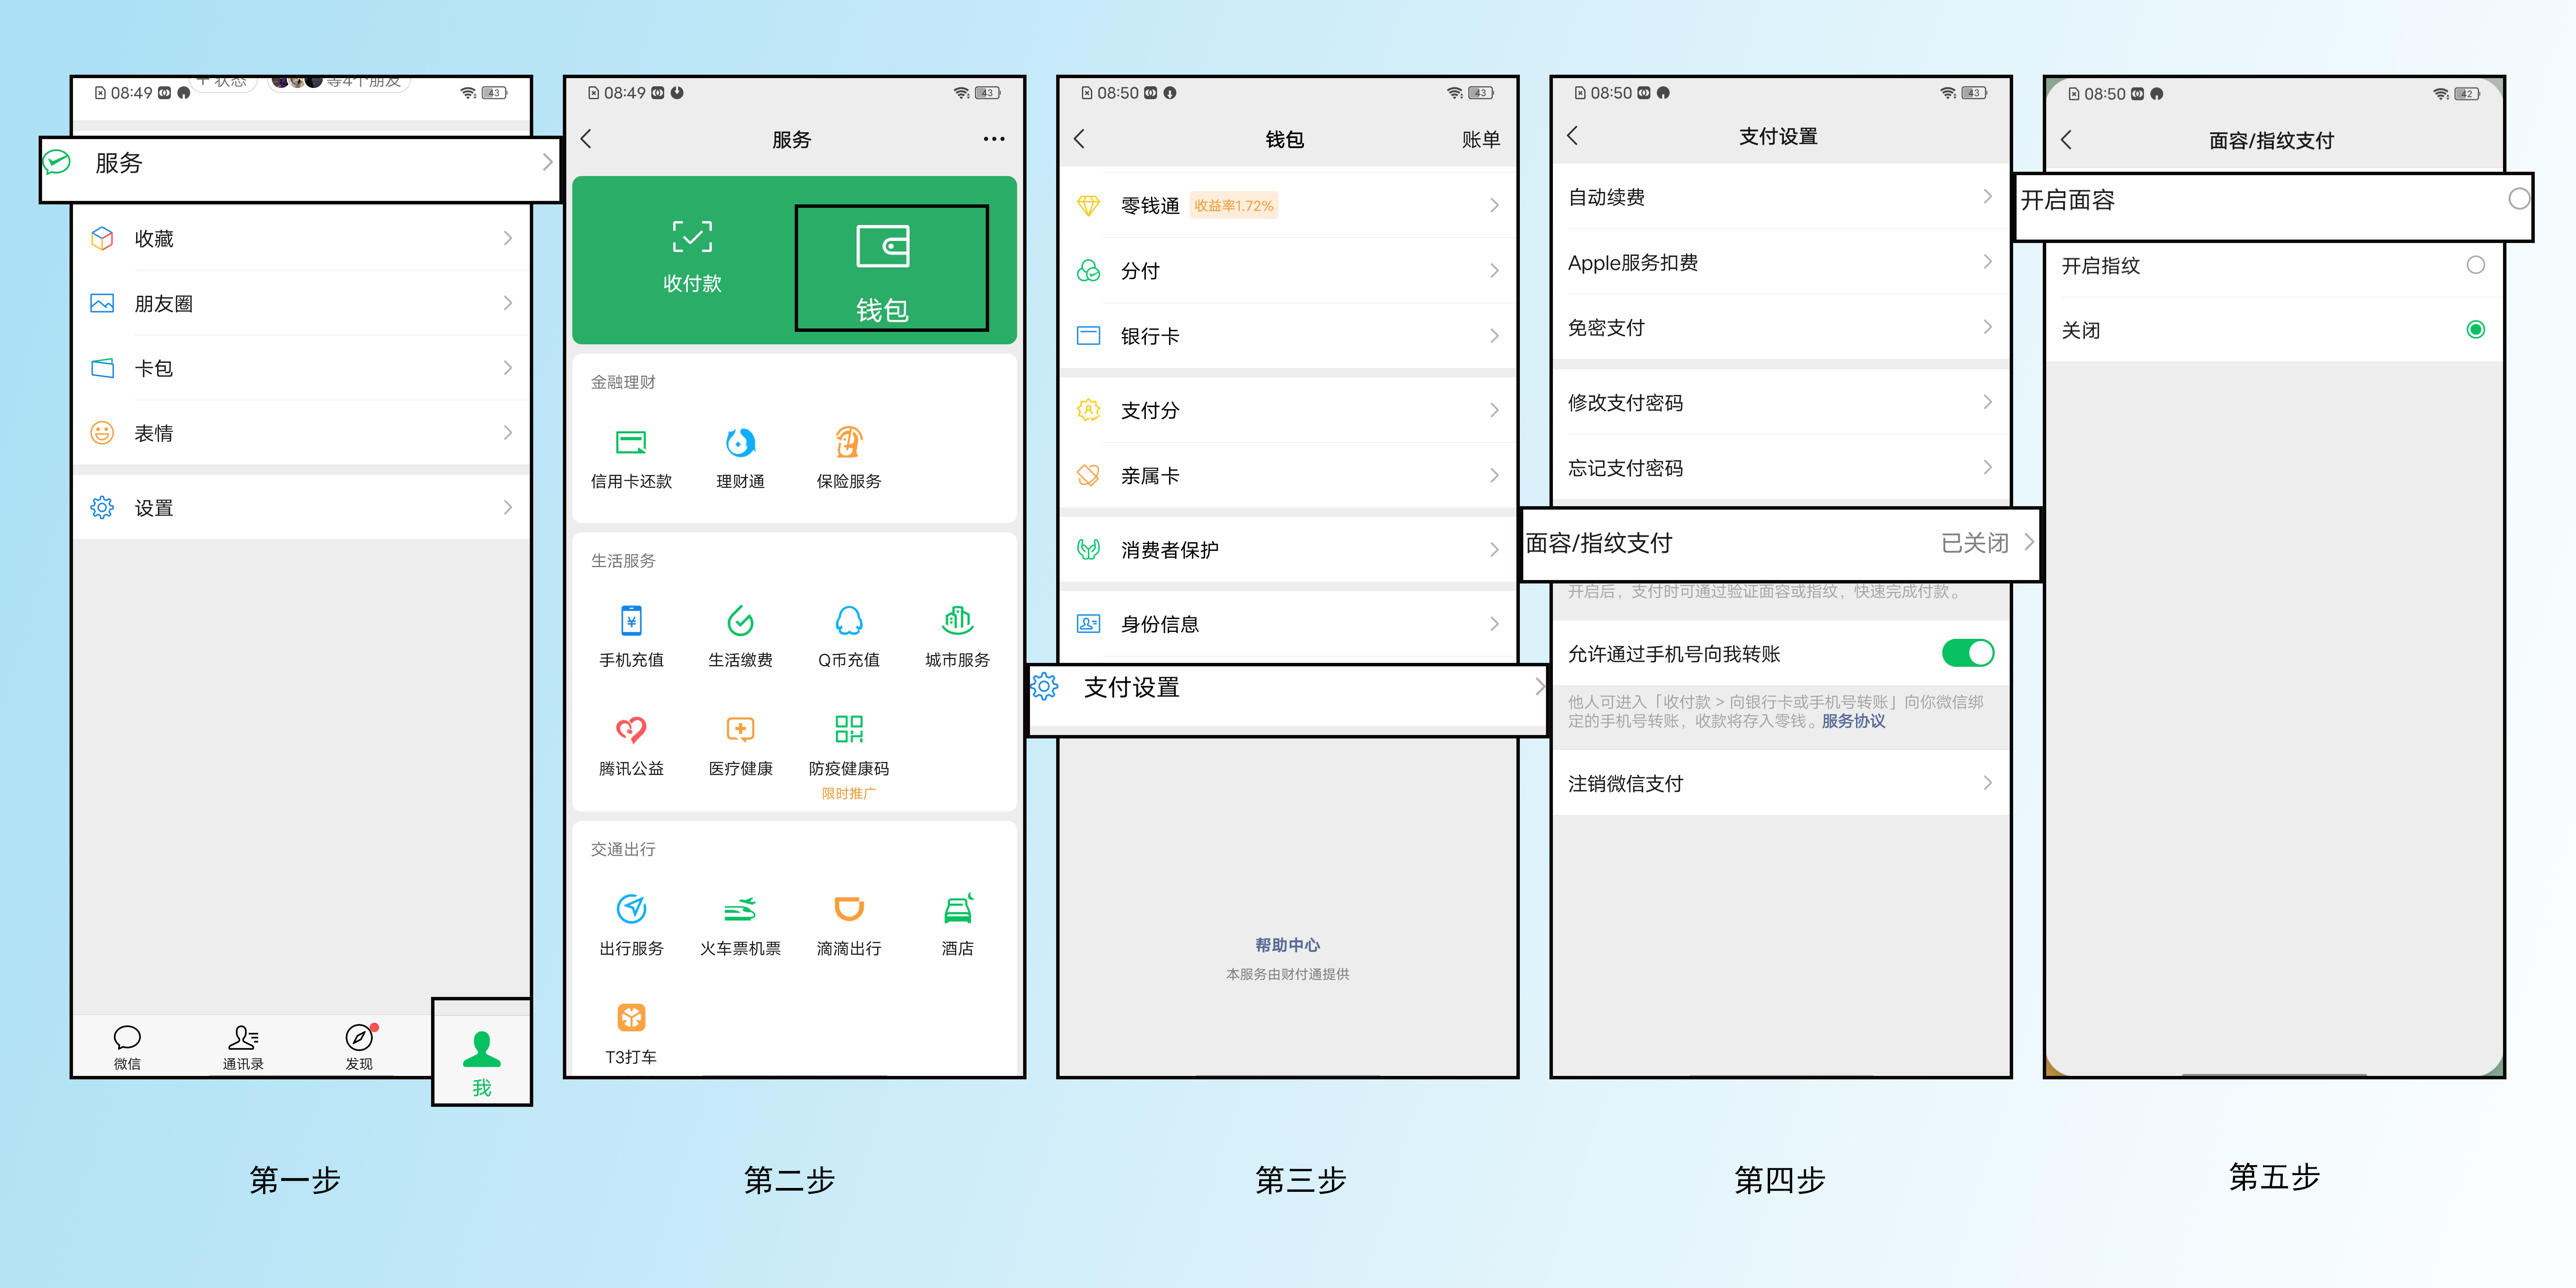Tap the 零钱通 diamond icon
Viewport: 2576px width, 1288px height.
[1088, 206]
